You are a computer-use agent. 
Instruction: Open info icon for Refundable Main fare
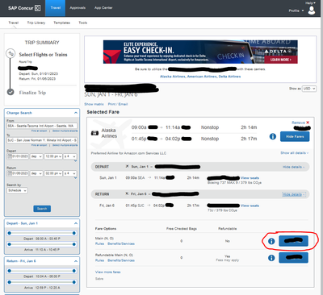271,258
